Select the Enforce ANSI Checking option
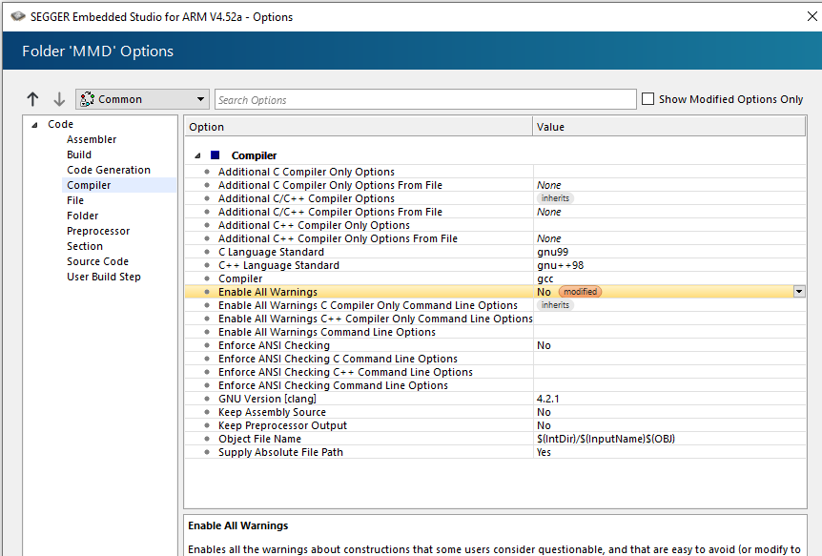 pyautogui.click(x=495, y=345)
